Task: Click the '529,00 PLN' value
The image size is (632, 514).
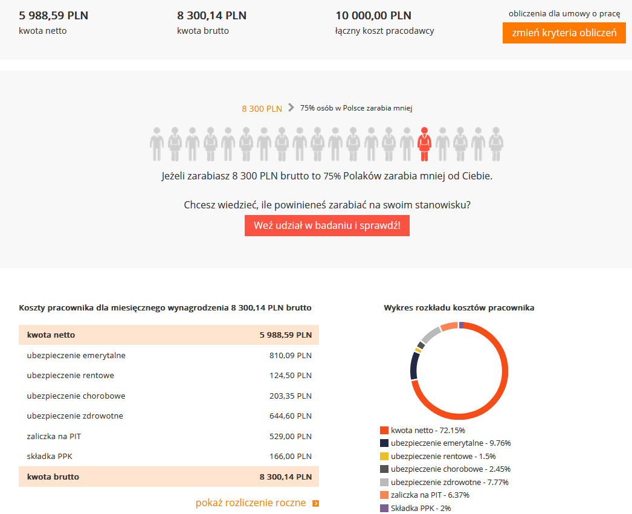Action: click(x=290, y=436)
